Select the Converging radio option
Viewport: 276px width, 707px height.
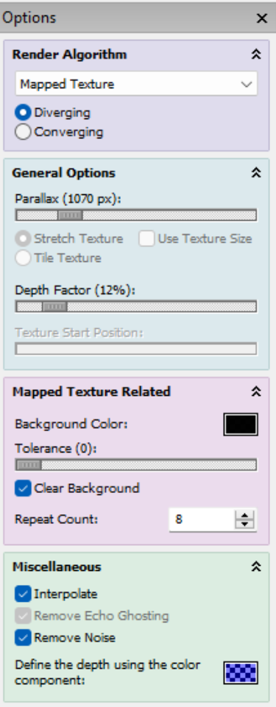pos(23,132)
